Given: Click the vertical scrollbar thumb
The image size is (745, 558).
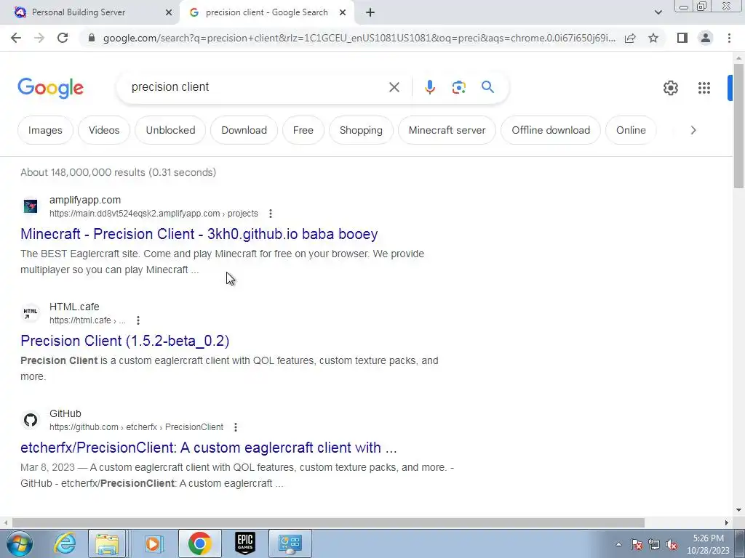Looking at the screenshot, I should [738, 126].
